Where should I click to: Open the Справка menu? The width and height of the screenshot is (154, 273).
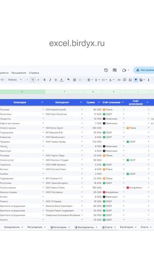(34, 73)
